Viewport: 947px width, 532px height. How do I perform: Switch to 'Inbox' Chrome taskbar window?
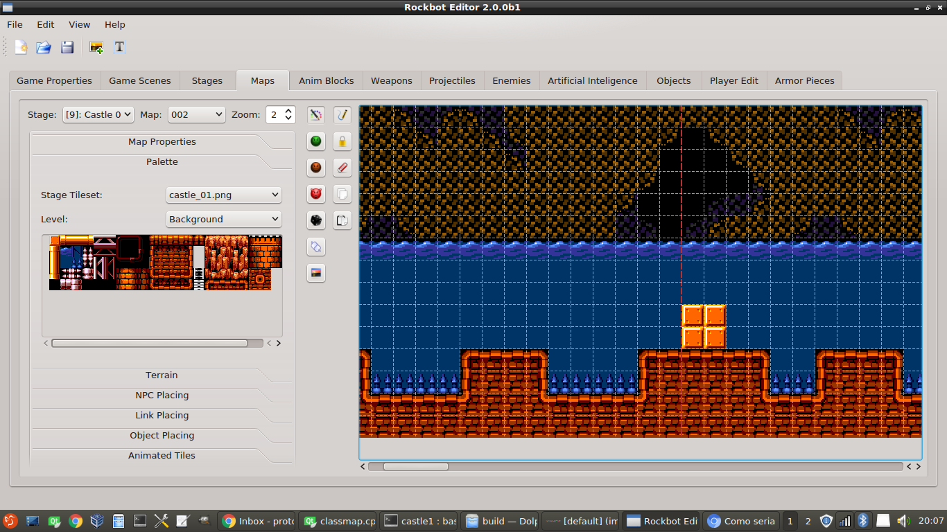[258, 521]
